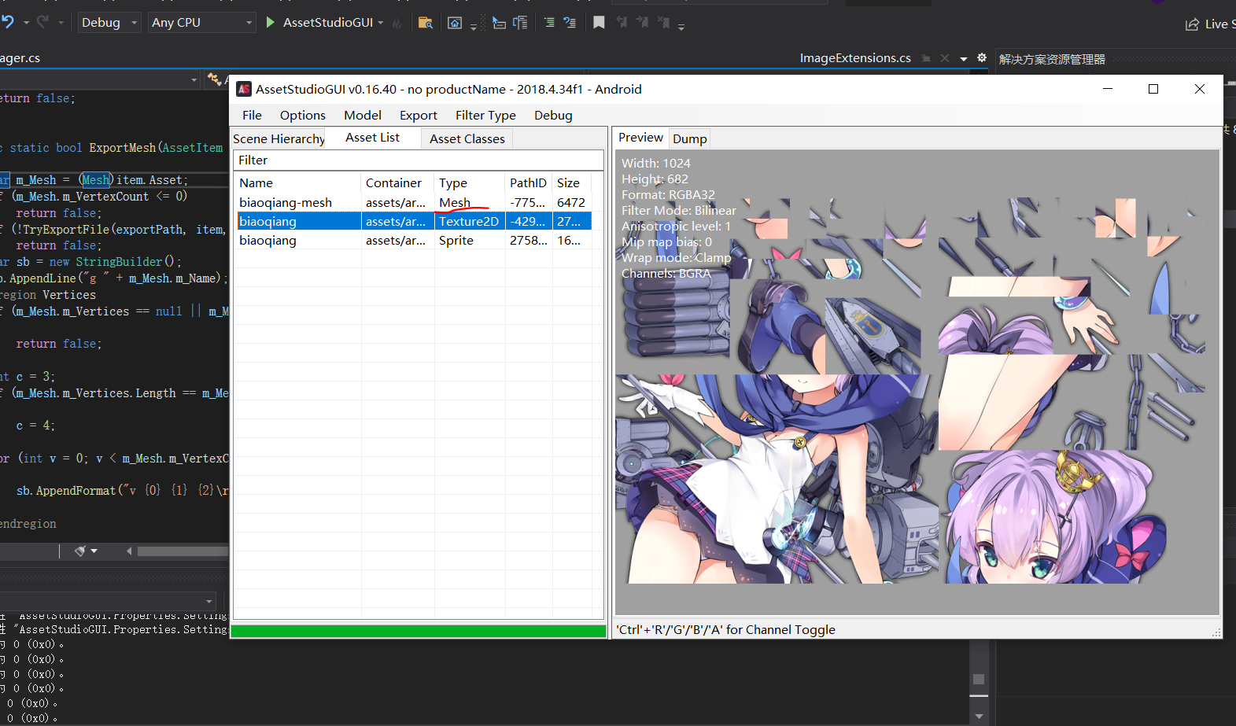This screenshot has width=1236, height=726.
Task: Switch to the Dump tab
Action: pos(689,138)
